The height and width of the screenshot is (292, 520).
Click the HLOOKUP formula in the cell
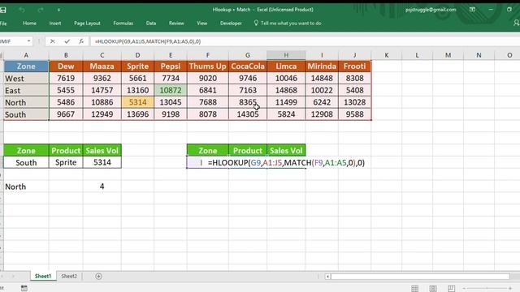(286, 162)
